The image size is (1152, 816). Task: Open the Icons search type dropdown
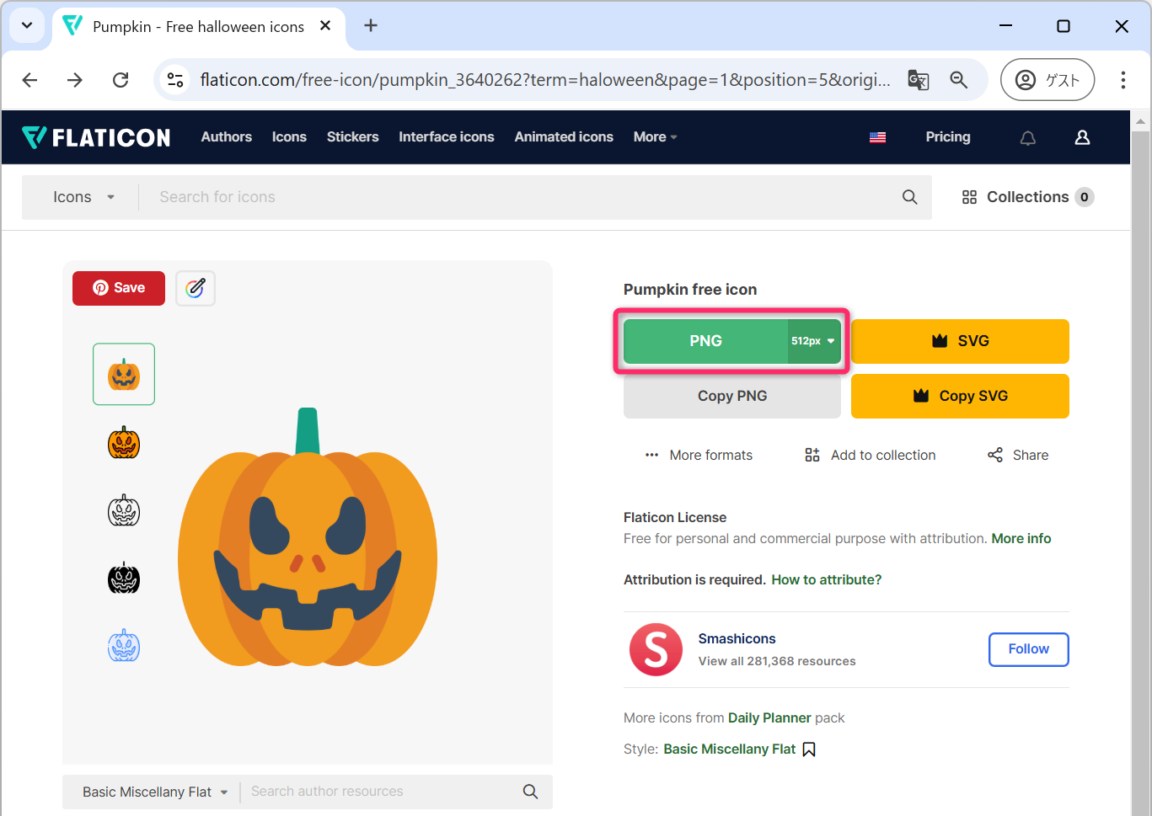(x=83, y=197)
